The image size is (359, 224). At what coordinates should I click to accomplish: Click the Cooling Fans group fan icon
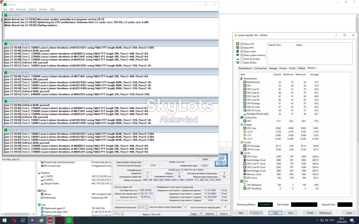[x=242, y=118]
